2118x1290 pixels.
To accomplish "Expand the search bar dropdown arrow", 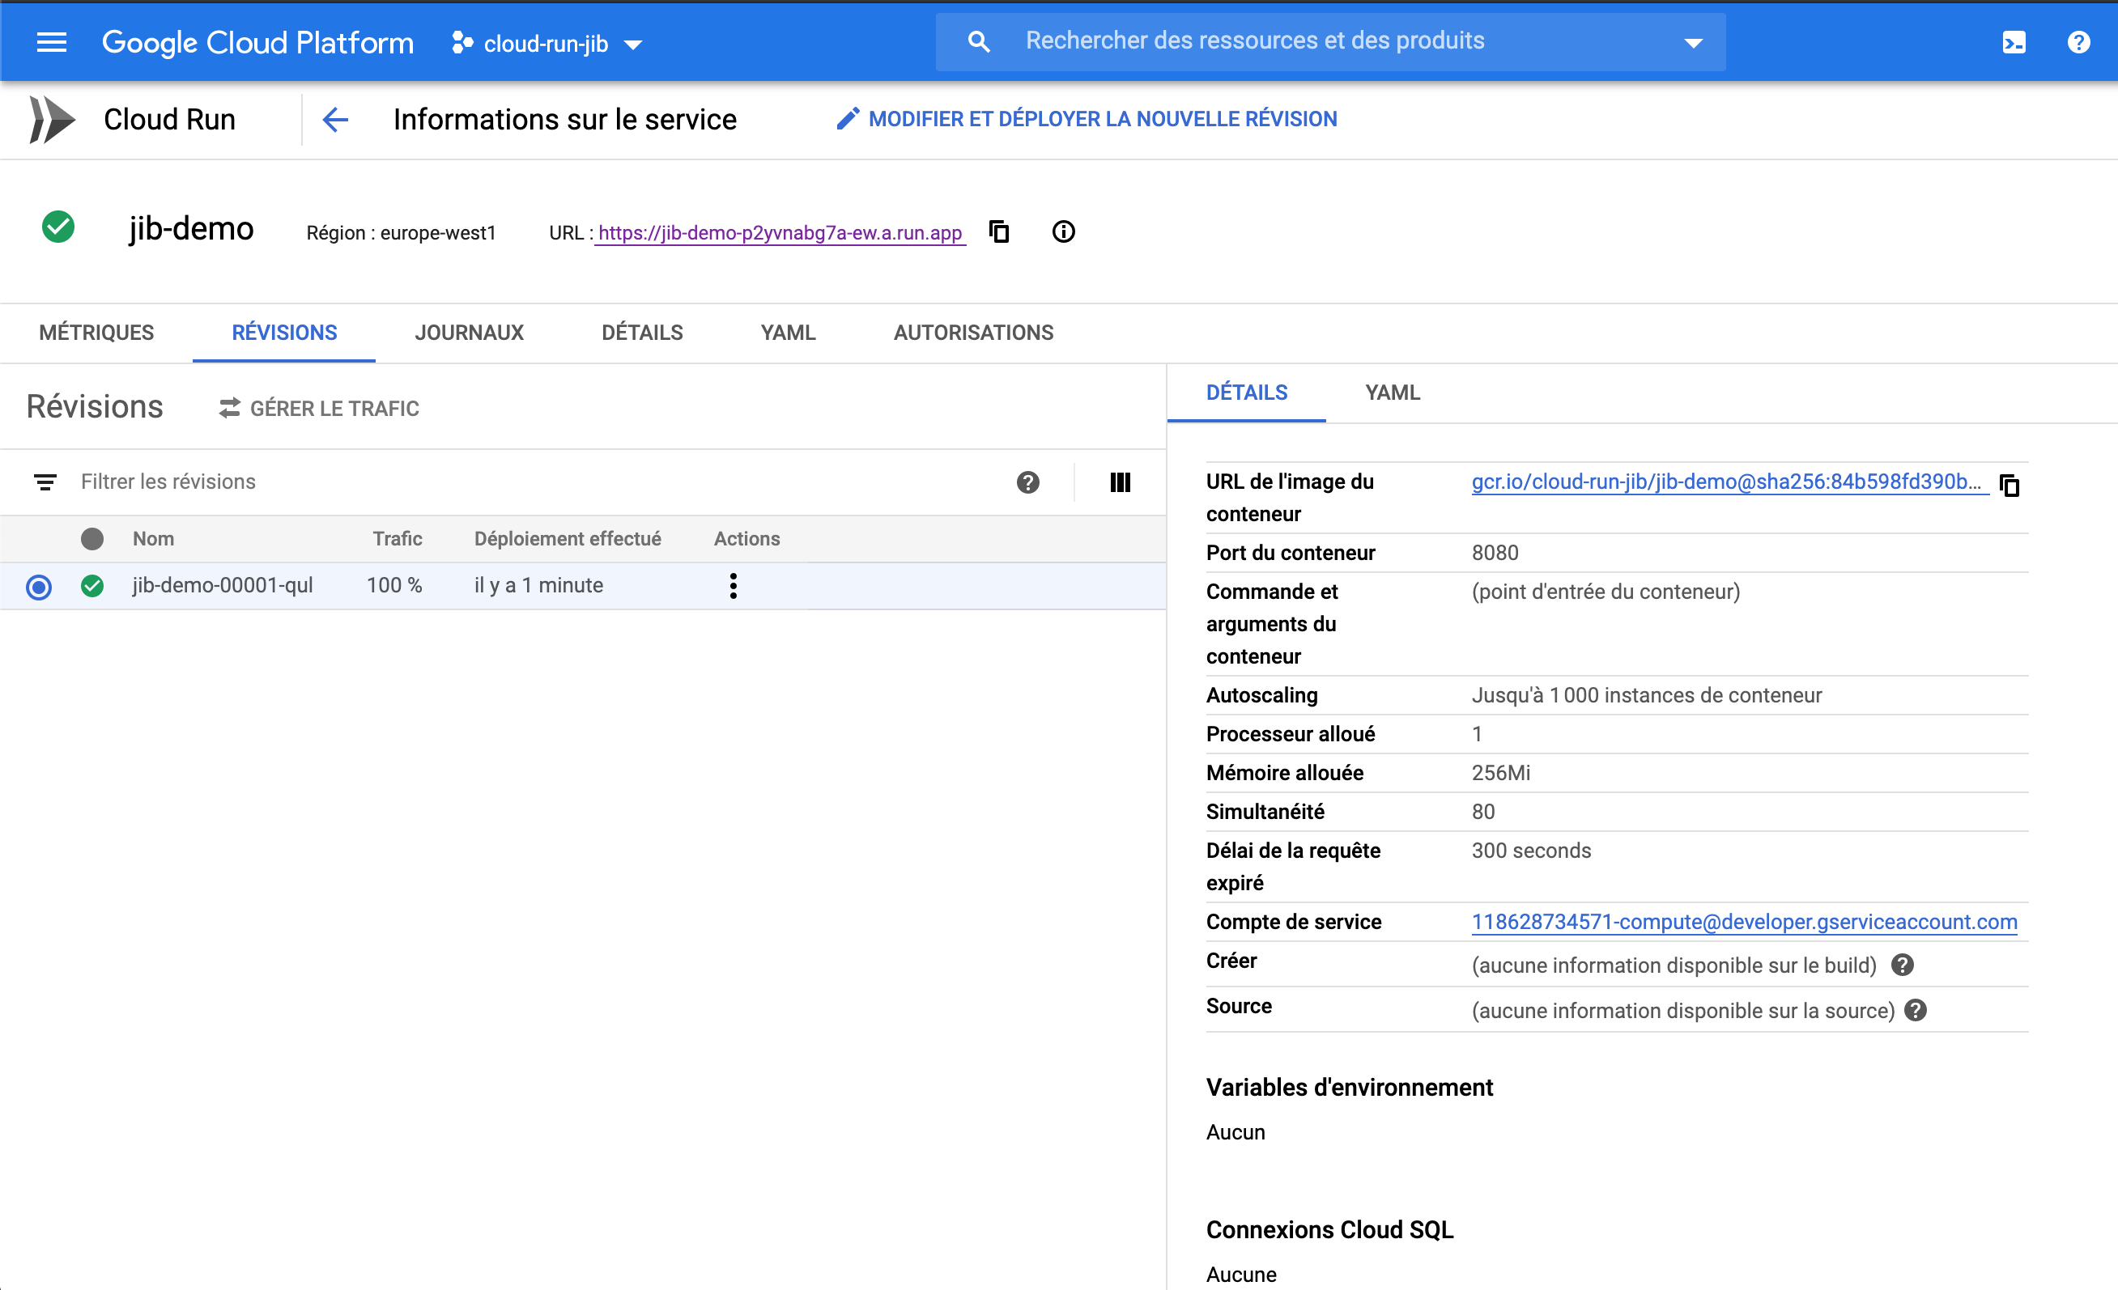I will [1694, 43].
